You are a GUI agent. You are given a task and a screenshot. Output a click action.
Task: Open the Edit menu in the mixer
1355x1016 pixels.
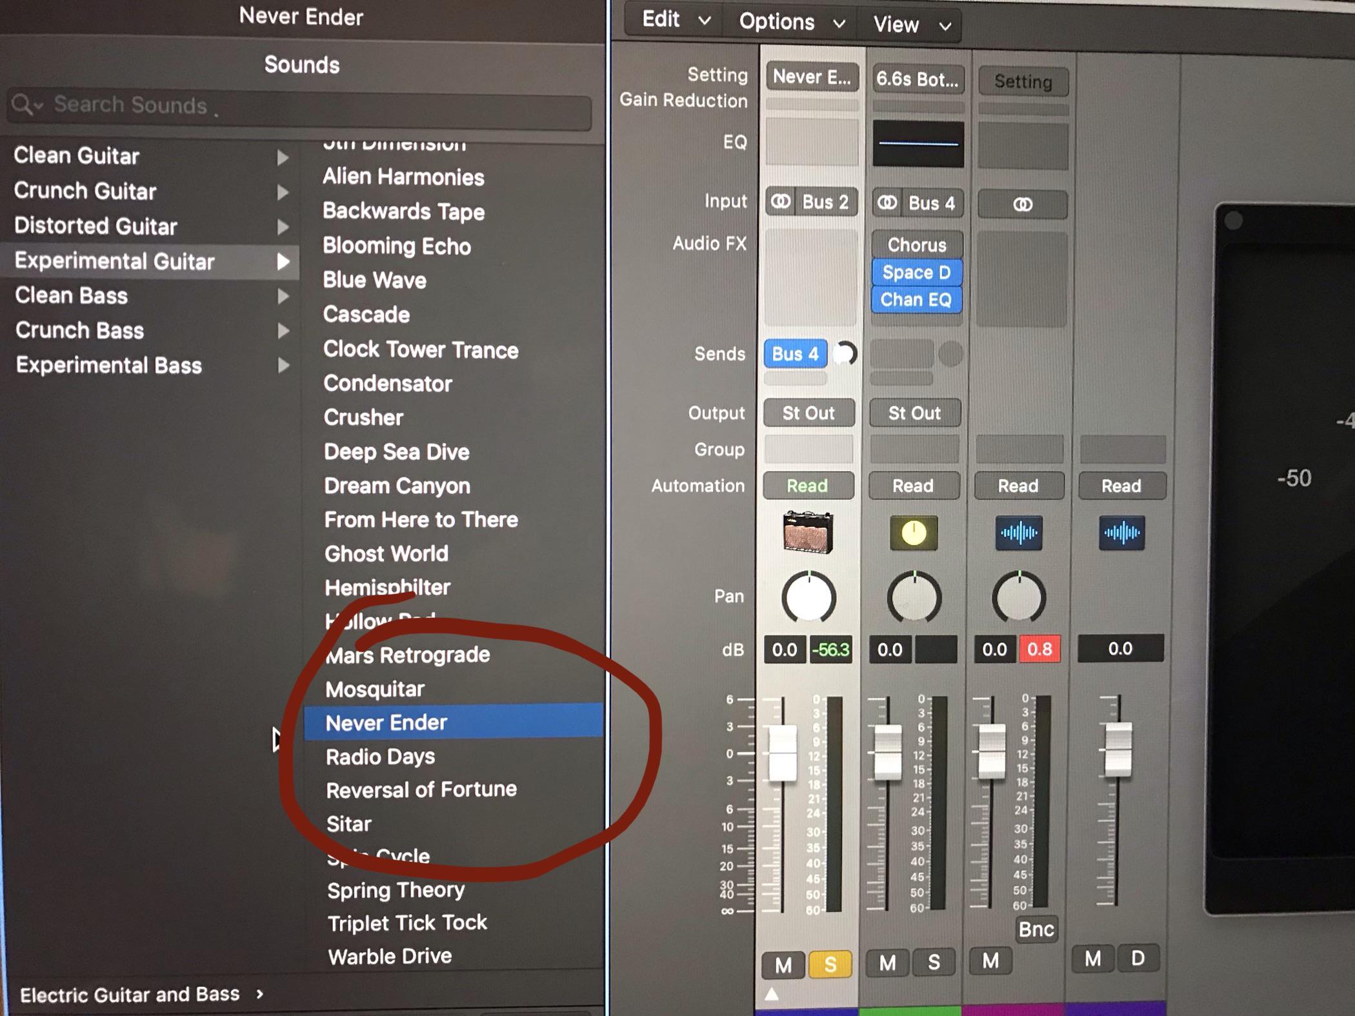(x=676, y=20)
